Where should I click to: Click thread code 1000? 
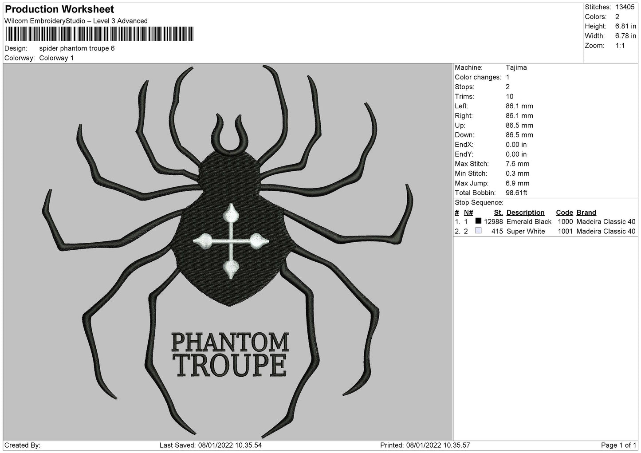pyautogui.click(x=565, y=222)
